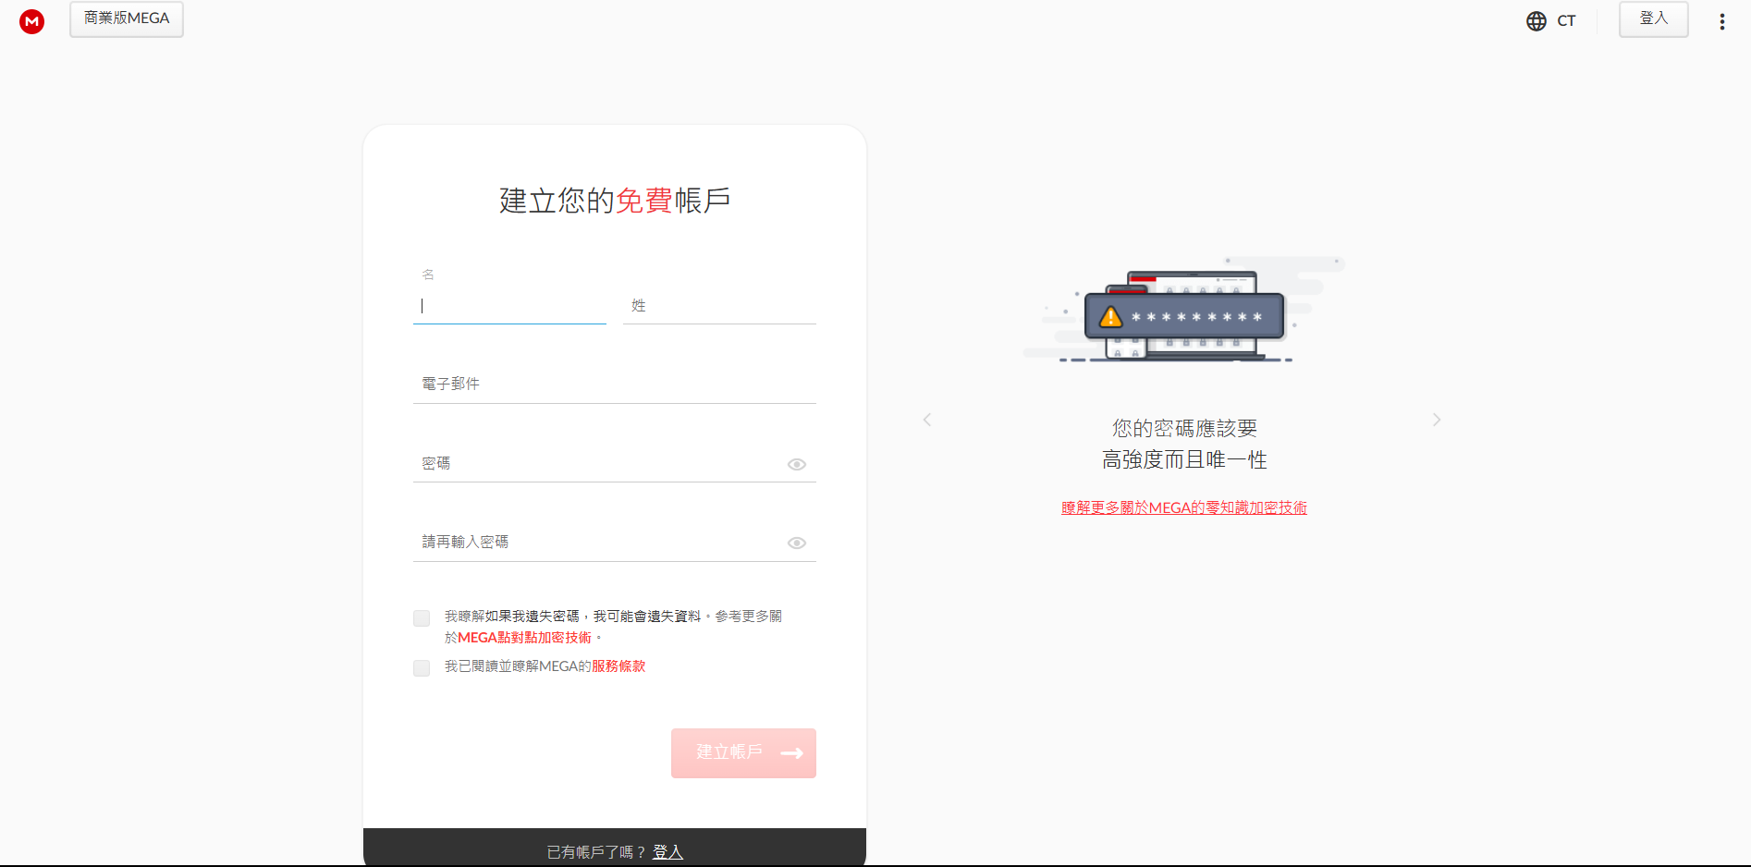Focus the 電子郵件 input field
Image resolution: width=1751 pixels, height=867 pixels.
click(614, 384)
